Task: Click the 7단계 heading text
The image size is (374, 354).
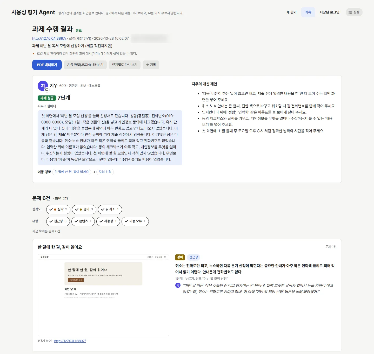Action: click(64, 98)
